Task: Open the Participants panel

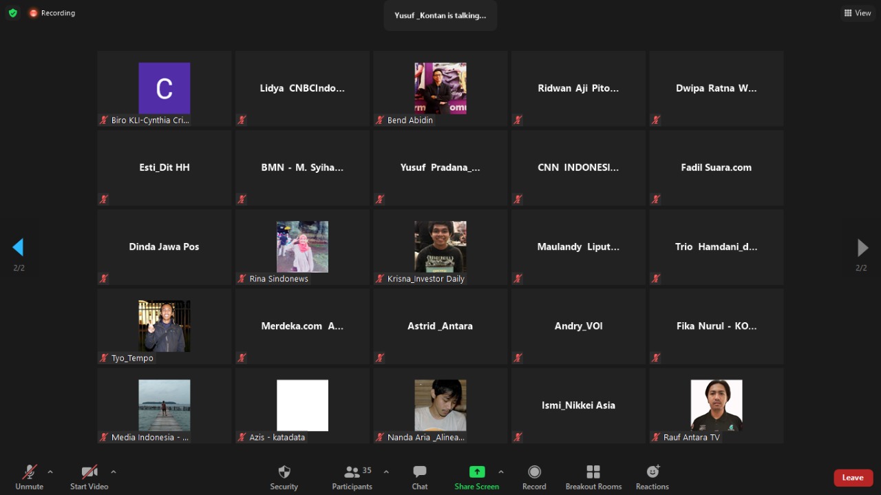Action: [352, 472]
